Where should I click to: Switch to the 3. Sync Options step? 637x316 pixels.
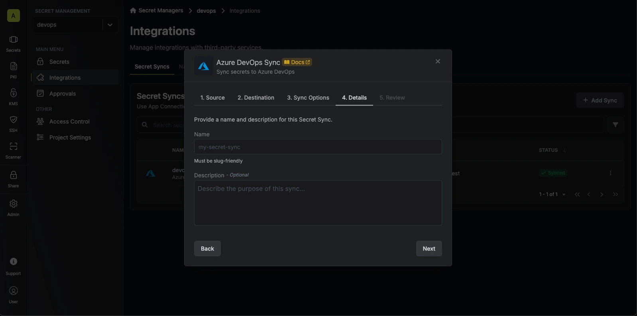click(x=308, y=98)
